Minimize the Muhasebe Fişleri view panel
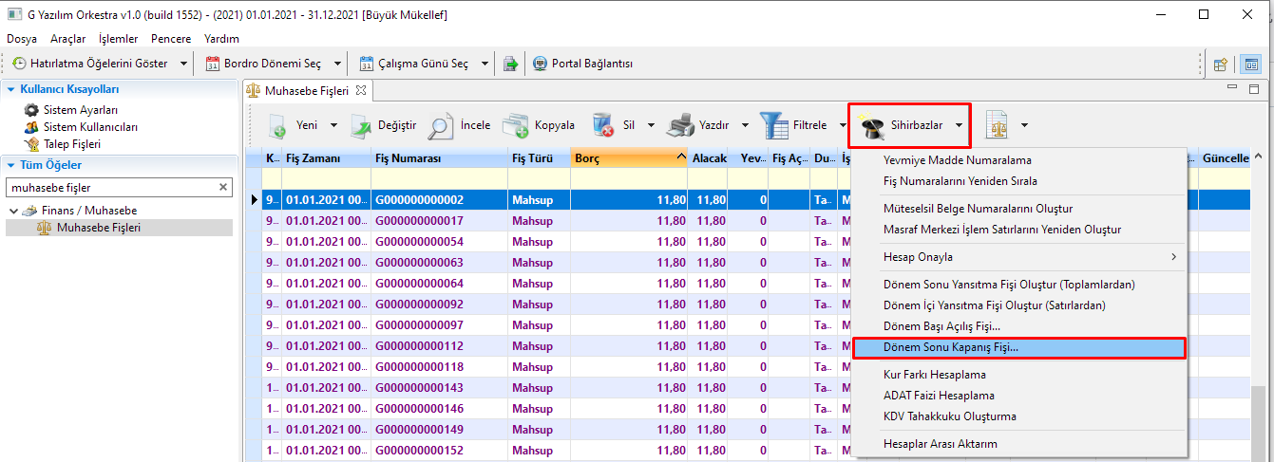This screenshot has width=1274, height=462. pos(1232,89)
